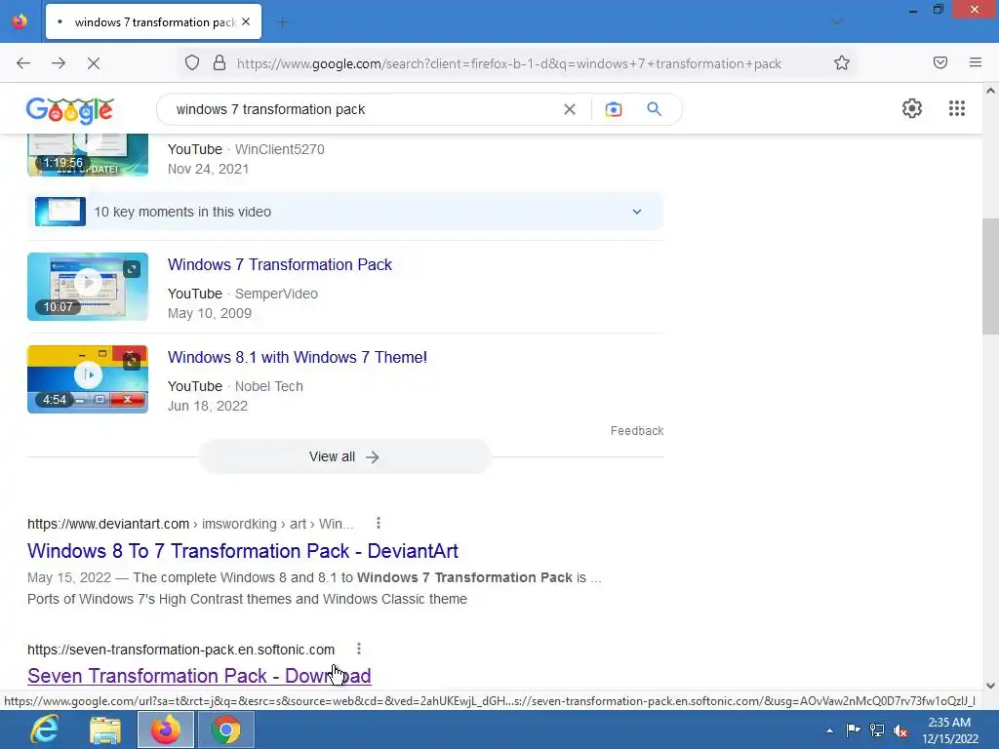Close the windows 7 transformation pack tab
999x749 pixels.
click(246, 21)
